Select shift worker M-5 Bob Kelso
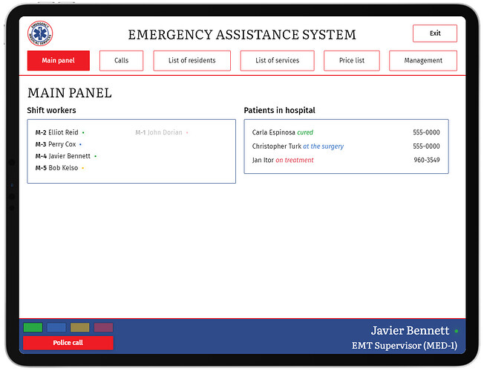 pos(57,168)
